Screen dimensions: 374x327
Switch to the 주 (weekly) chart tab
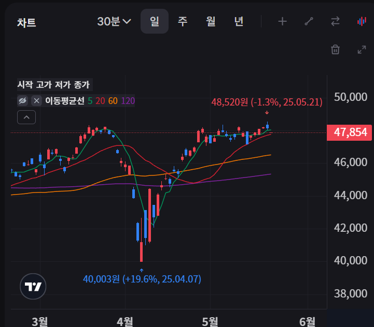pos(183,21)
